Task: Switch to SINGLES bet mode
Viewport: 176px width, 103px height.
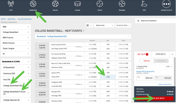Action: click(x=147, y=60)
